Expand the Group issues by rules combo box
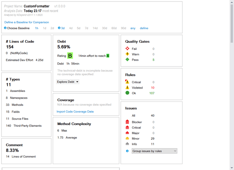This screenshot has width=234, height=170. tap(154, 151)
